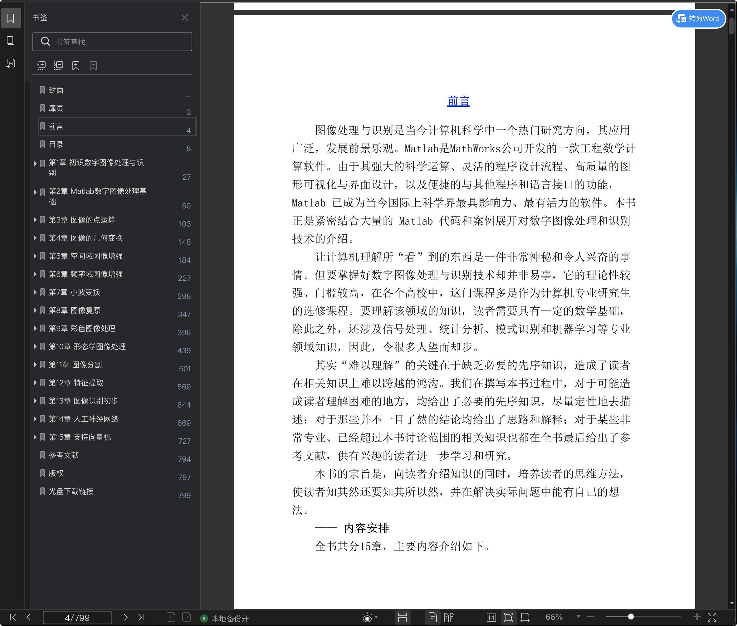Expand 第9章 彩色图像处理 bookmark

(35, 329)
